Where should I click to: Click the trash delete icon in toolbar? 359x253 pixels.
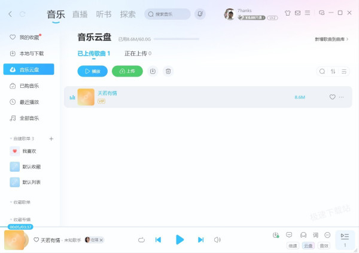(x=168, y=71)
